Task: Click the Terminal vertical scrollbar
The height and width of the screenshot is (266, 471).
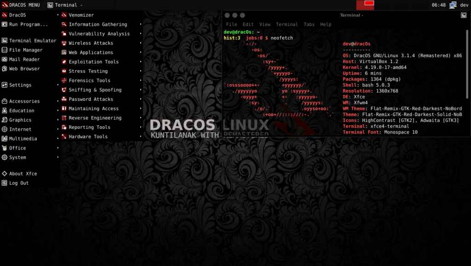Action: (x=467, y=64)
